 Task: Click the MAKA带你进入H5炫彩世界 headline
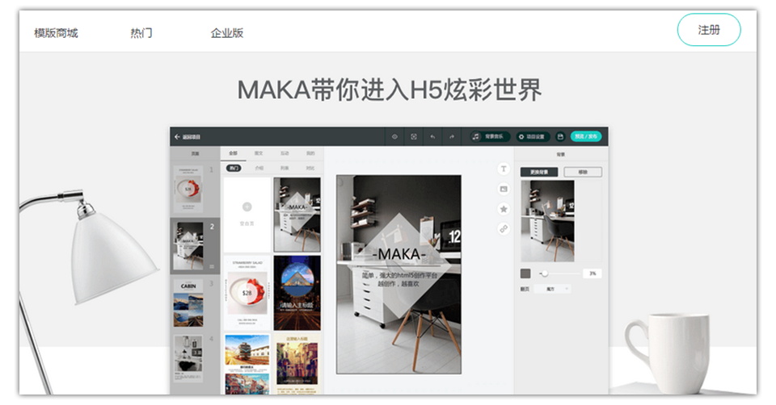tap(389, 90)
